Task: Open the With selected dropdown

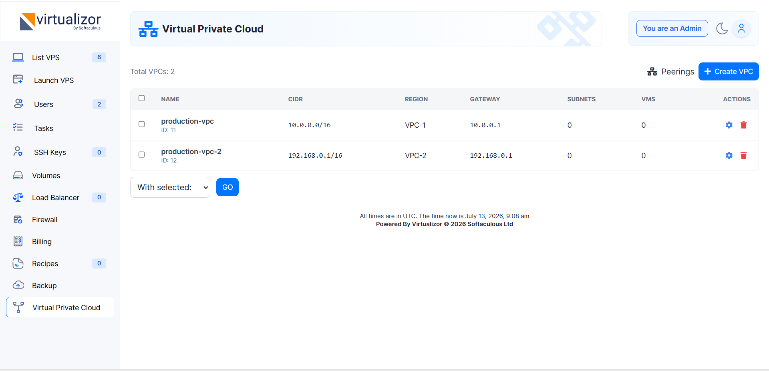Action: [x=170, y=187]
